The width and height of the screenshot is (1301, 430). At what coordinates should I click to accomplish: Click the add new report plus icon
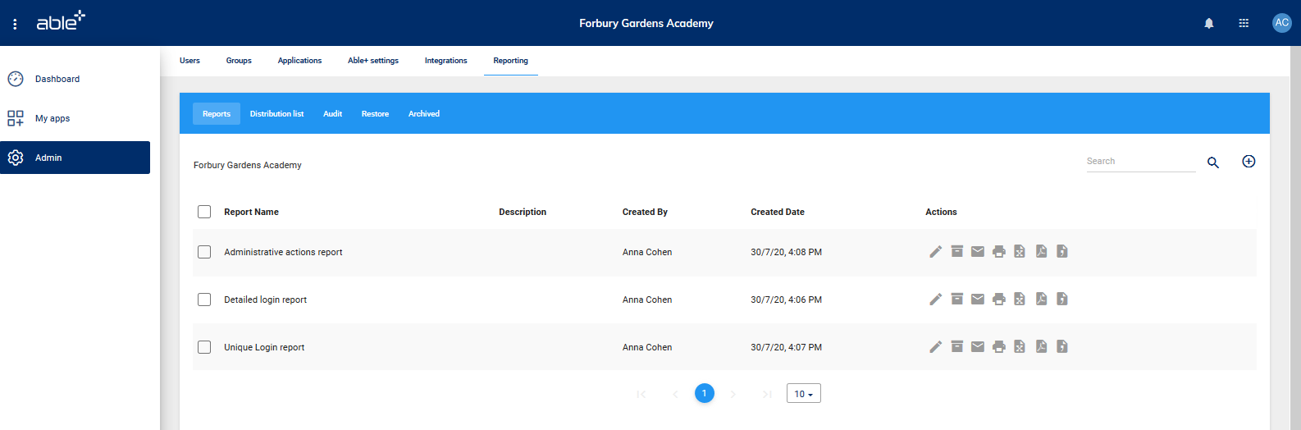(1249, 162)
